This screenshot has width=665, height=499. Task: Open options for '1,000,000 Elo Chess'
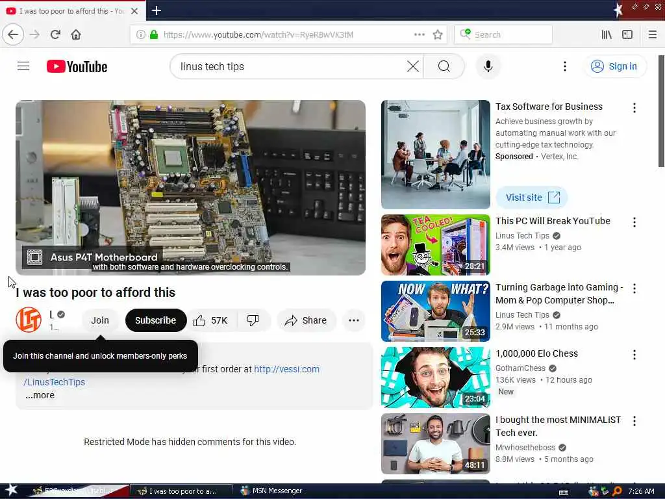point(634,355)
